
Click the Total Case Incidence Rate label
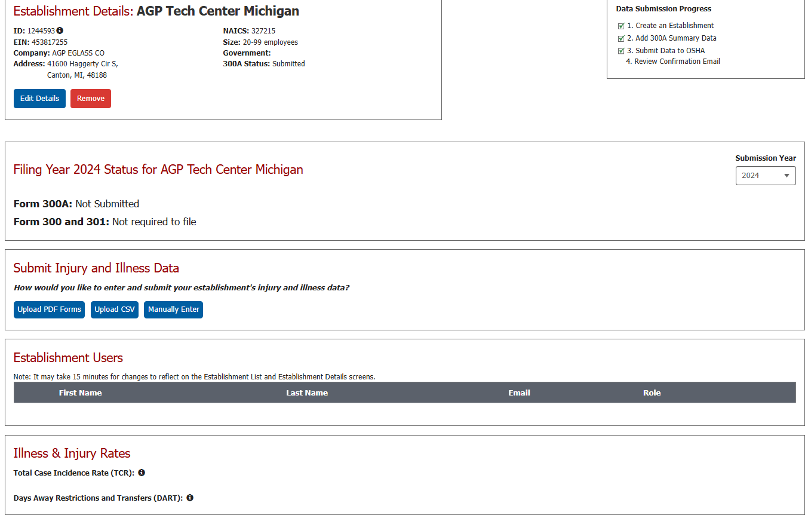tap(74, 473)
